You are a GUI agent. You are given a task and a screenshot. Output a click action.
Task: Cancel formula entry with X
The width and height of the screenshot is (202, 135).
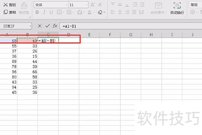[40, 26]
